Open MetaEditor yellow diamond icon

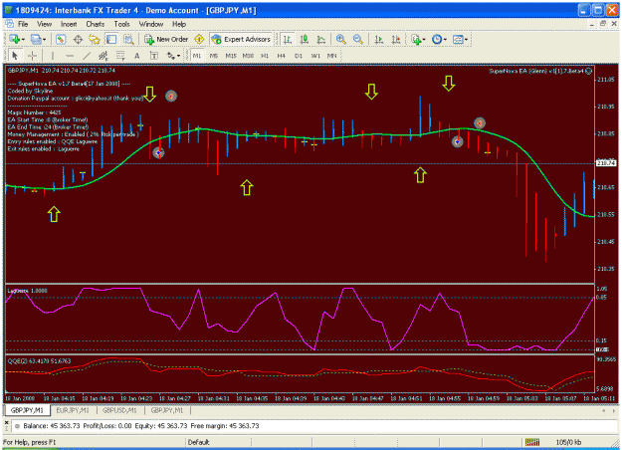tap(199, 39)
